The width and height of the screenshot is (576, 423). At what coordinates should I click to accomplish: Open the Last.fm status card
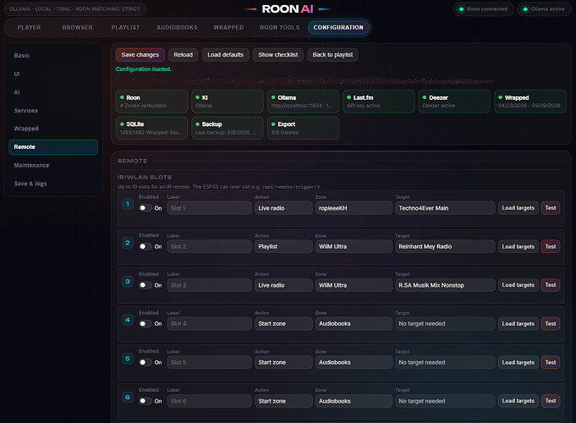379,102
